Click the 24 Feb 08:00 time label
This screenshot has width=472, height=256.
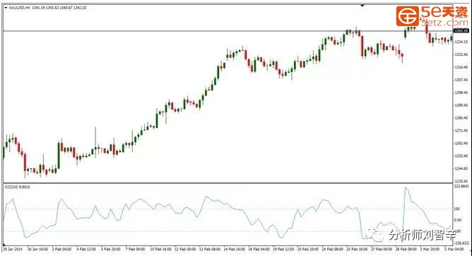[332, 250]
